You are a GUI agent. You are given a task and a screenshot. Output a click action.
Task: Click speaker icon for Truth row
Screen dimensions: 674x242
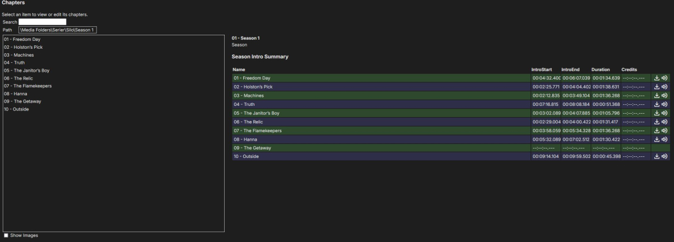[x=664, y=104]
